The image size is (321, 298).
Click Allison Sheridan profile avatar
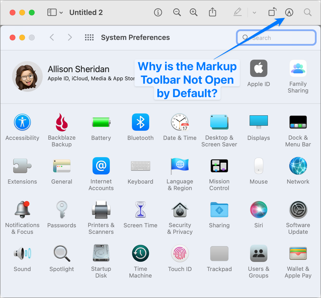click(27, 76)
